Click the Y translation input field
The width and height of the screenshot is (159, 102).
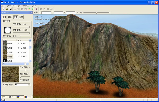pos(59,12)
